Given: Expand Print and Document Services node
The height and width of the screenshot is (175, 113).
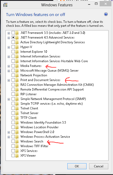Looking at the screenshot, I should coord(9,81).
